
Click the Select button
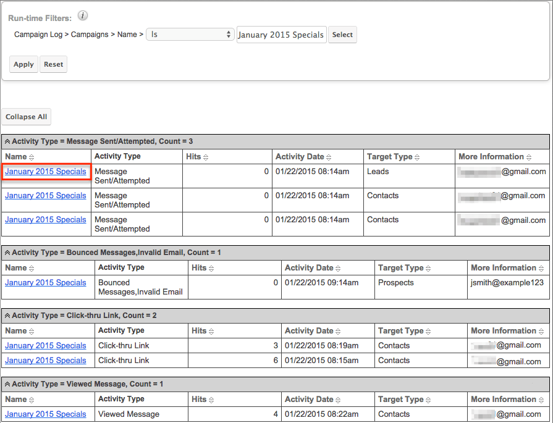coord(342,35)
